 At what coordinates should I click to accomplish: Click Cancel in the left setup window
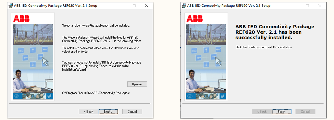tap(132, 111)
